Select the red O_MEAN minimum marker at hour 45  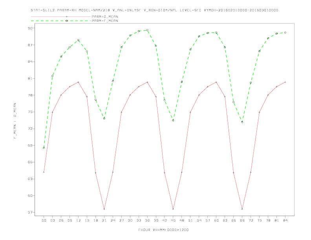tap(173, 209)
